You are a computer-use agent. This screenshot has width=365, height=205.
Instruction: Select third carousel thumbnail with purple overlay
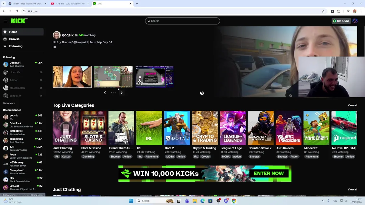pyautogui.click(x=154, y=77)
